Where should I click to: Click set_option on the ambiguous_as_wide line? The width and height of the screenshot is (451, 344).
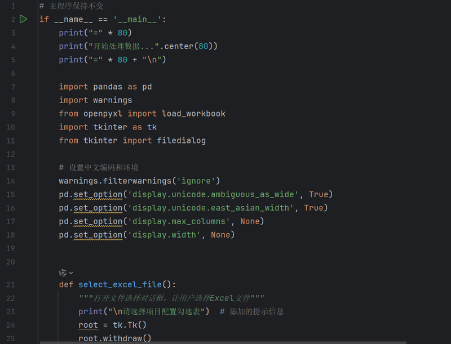98,195
